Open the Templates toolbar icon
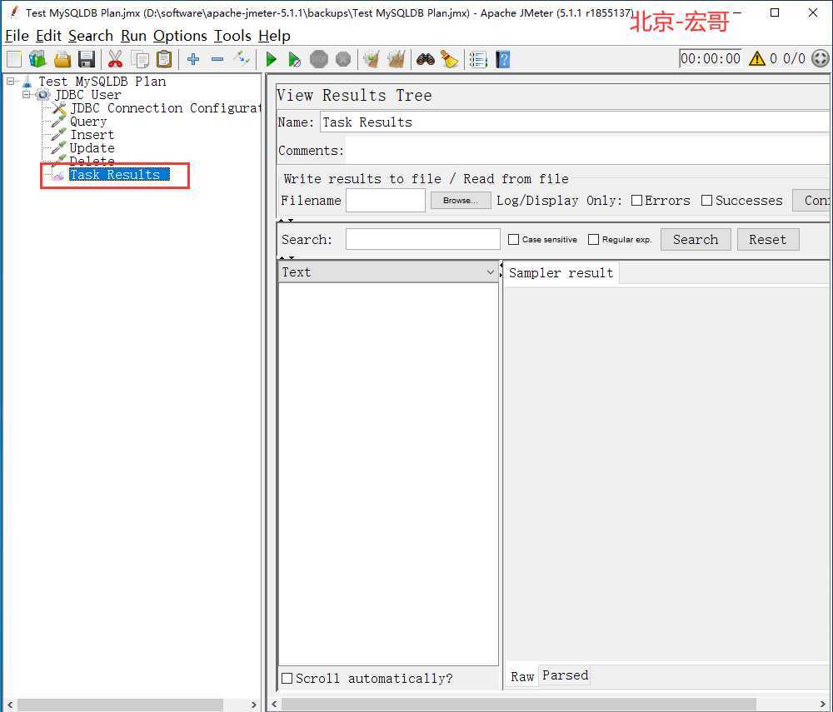The height and width of the screenshot is (712, 833). (37, 59)
